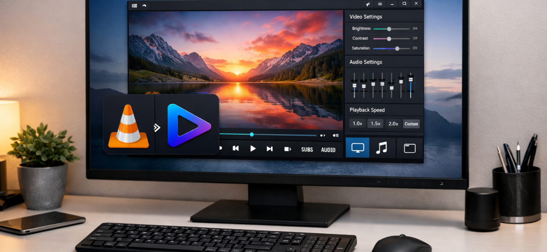Select 1.5x playback speed
This screenshot has height=252, width=547.
pyautogui.click(x=375, y=123)
